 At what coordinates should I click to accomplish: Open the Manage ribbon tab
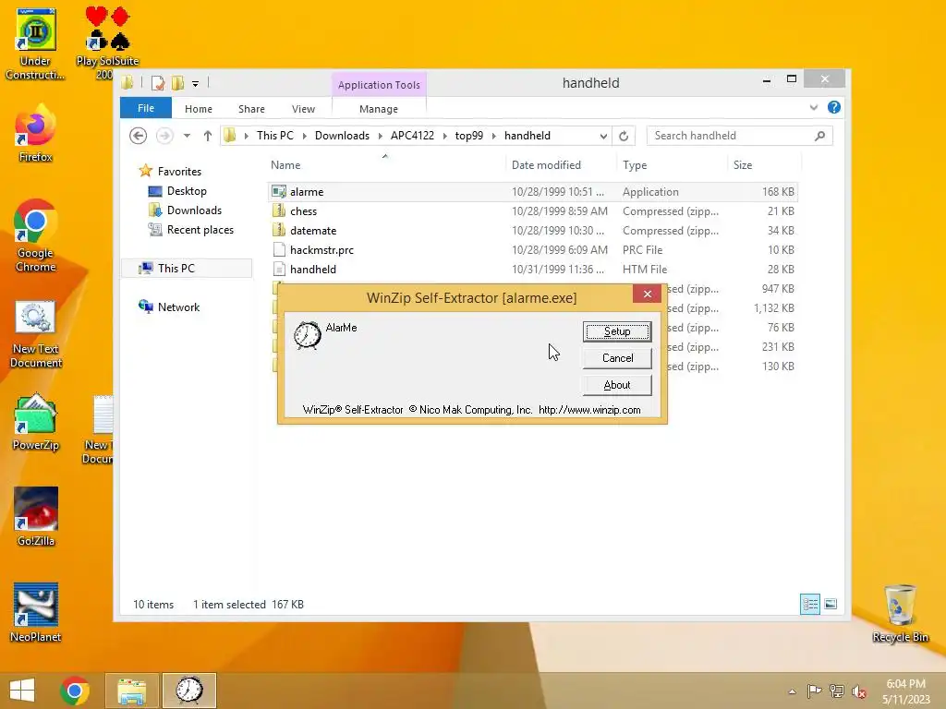379,109
